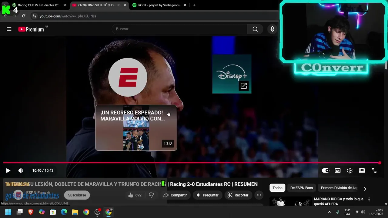
Task: Mute the video volume speaker icon
Action: click(x=21, y=170)
